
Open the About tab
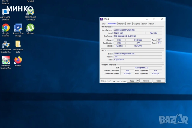151,24
